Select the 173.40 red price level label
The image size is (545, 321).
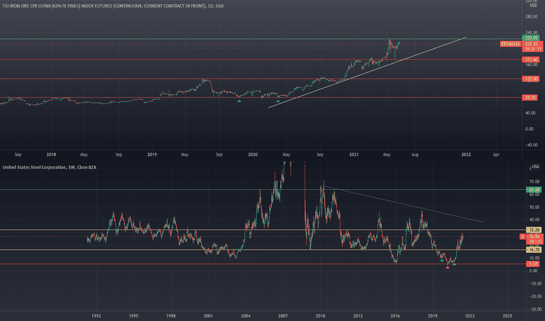[531, 60]
